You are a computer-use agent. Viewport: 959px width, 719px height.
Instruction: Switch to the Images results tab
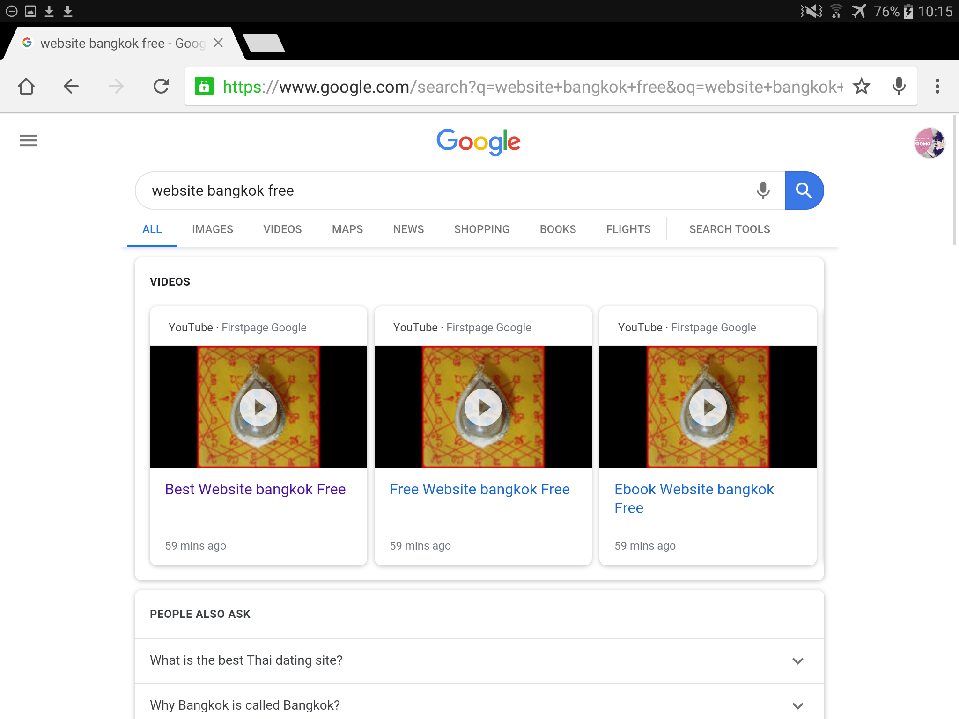click(212, 229)
